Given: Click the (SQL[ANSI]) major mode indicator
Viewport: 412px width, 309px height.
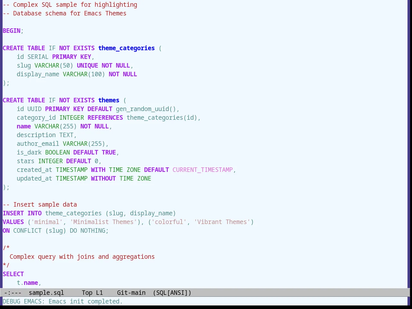Looking at the screenshot, I should pos(172,293).
